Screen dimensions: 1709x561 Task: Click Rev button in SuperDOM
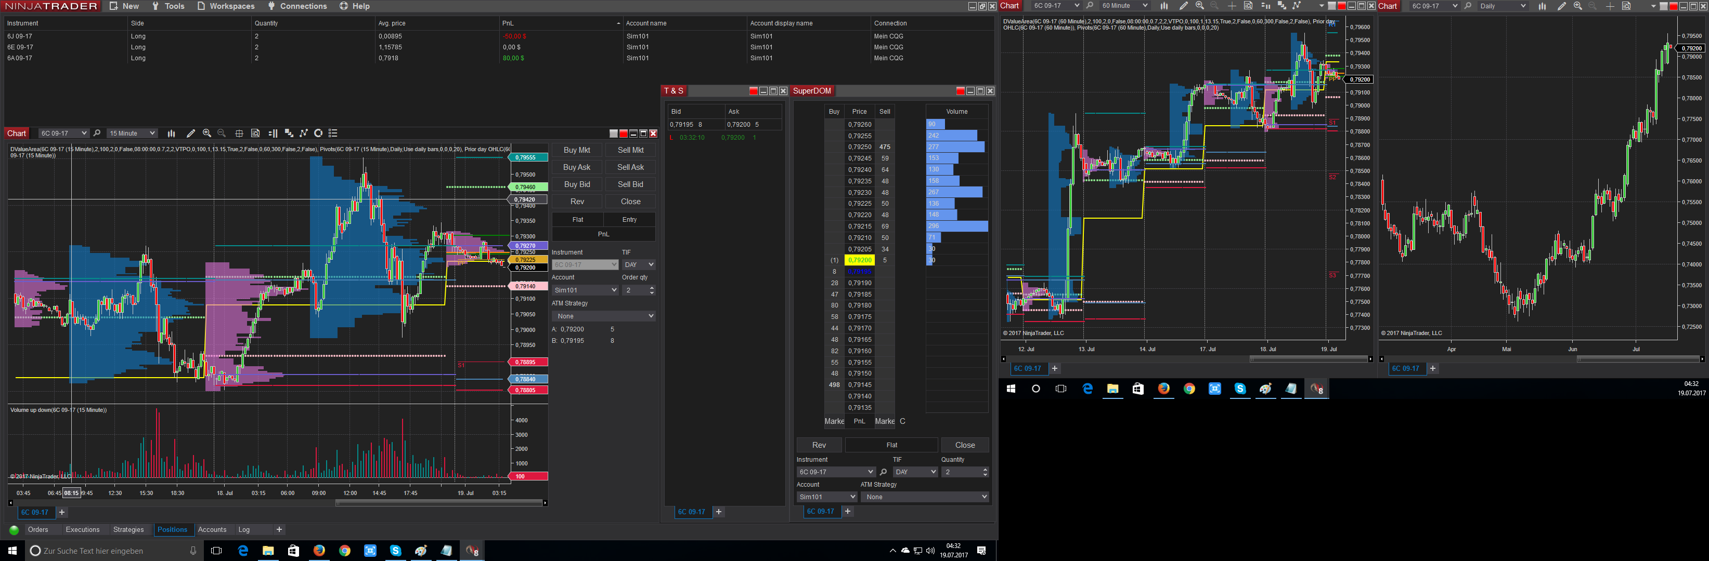click(x=819, y=445)
